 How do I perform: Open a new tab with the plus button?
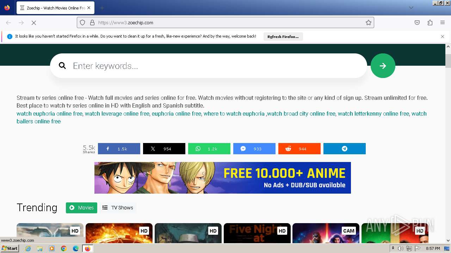(x=102, y=8)
